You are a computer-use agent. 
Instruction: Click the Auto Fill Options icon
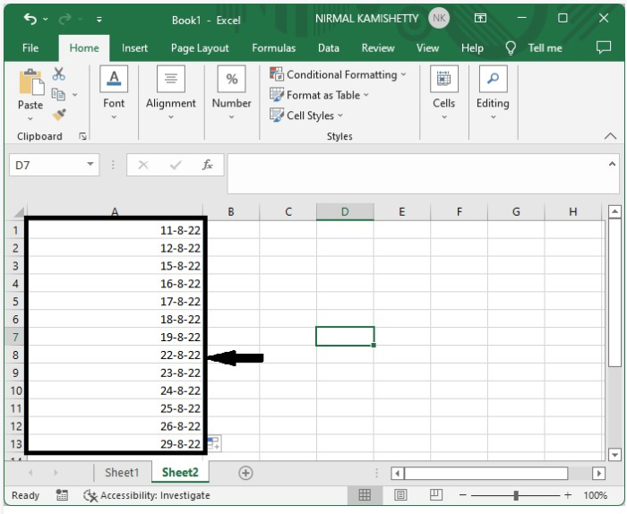(x=213, y=443)
